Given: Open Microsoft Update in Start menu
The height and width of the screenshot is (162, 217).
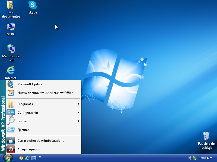Looking at the screenshot, I should coord(43,84).
